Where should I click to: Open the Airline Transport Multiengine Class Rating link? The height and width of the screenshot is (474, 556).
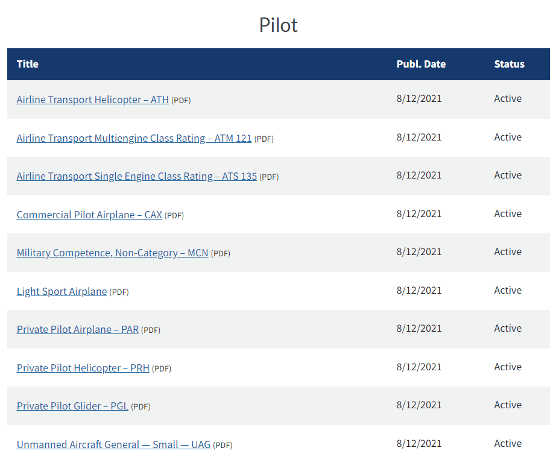[x=134, y=138]
